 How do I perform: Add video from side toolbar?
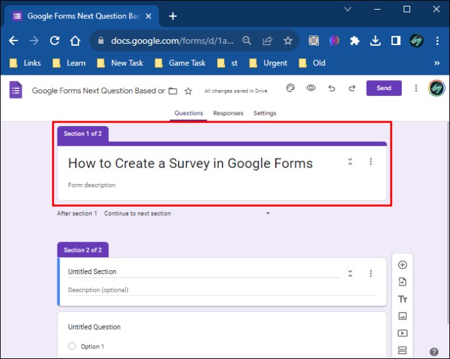coord(402,333)
